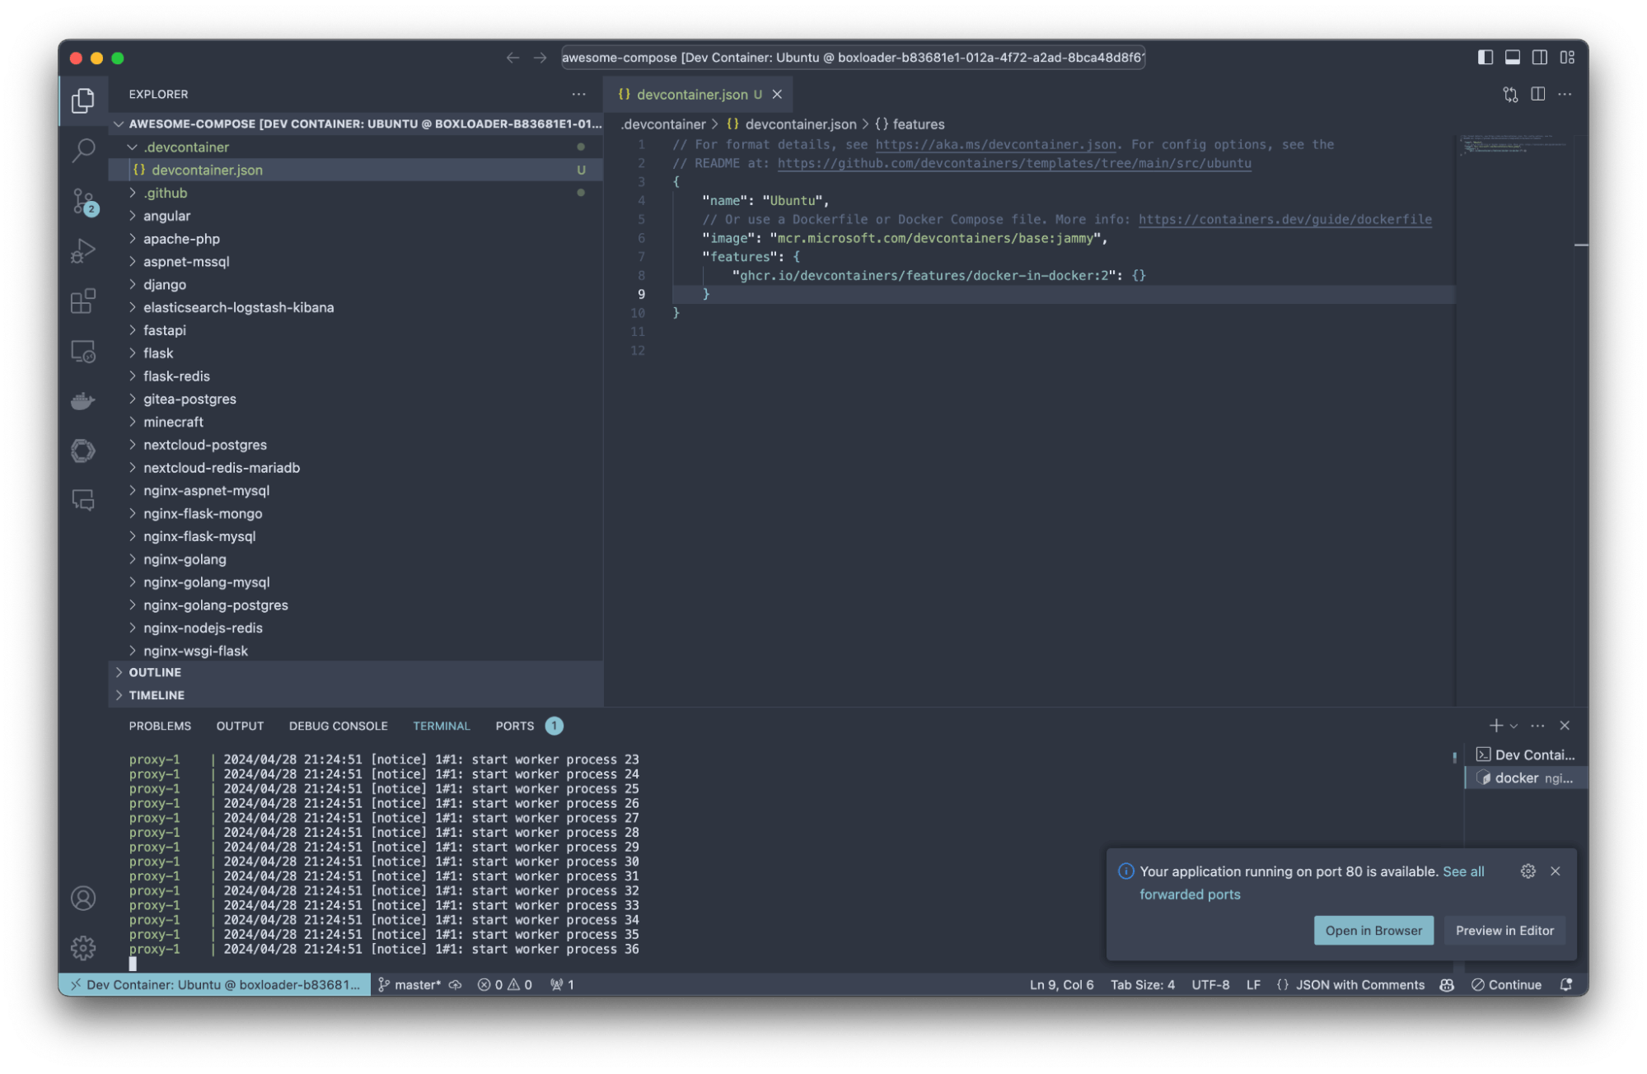The image size is (1647, 1074).
Task: Select Dev Container terminal in terminal list
Action: tap(1526, 755)
